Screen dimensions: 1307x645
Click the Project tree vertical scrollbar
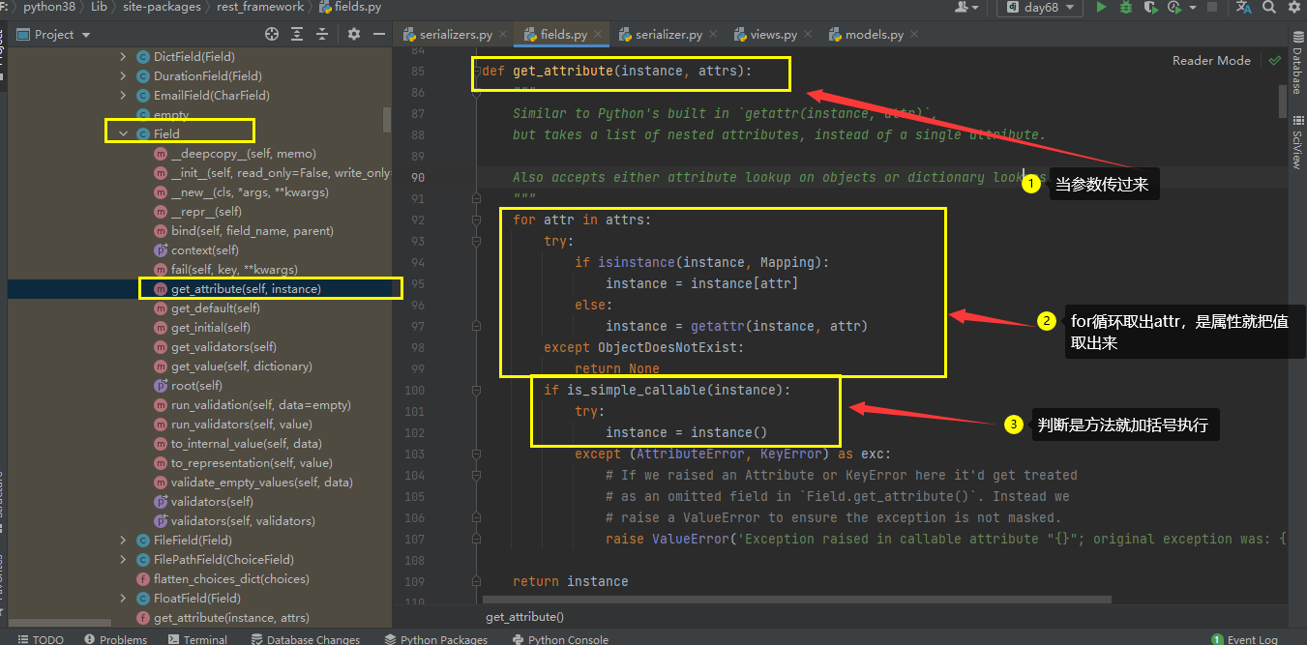tap(387, 119)
